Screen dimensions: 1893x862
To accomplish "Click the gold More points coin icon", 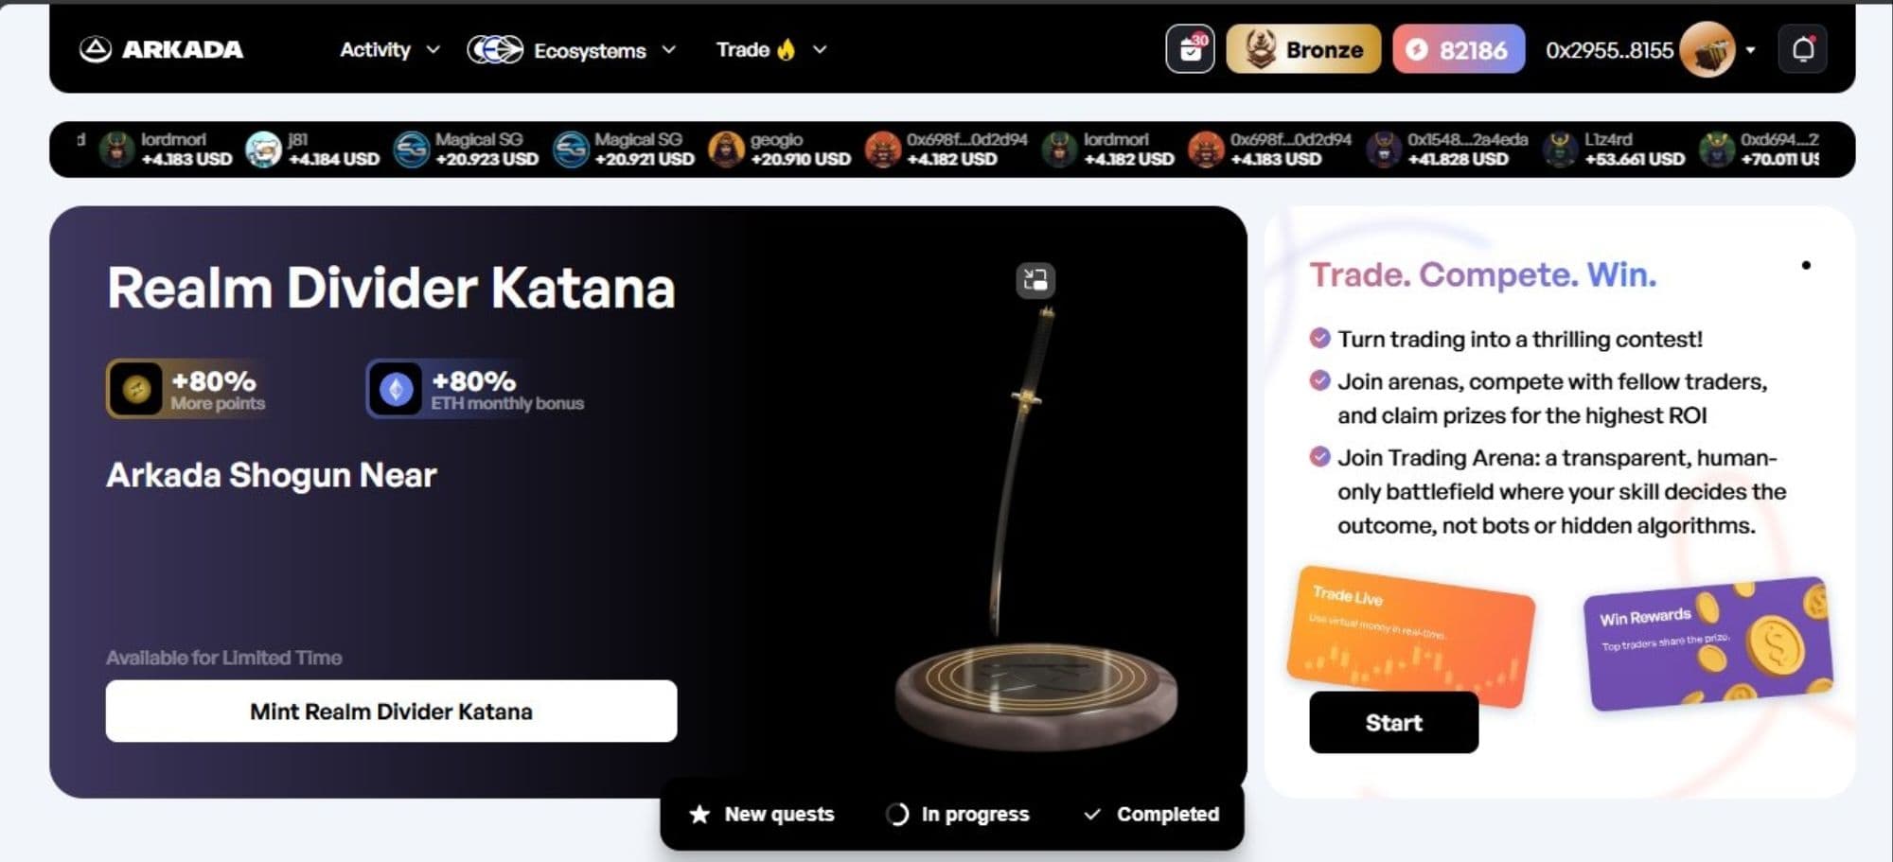I will (136, 389).
